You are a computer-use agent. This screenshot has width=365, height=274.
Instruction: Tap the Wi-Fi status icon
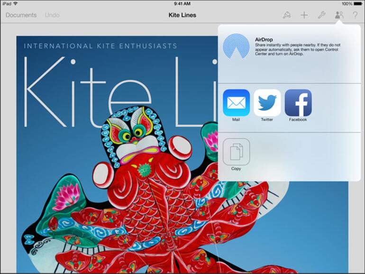pos(16,3)
